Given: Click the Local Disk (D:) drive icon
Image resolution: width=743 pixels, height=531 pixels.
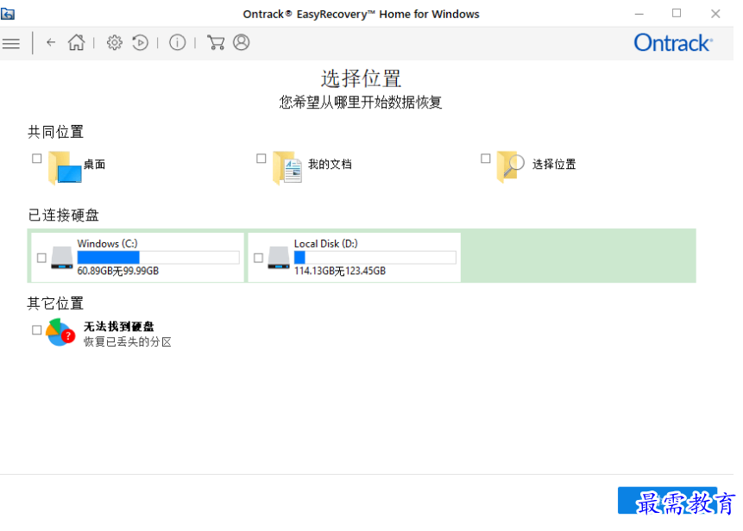Looking at the screenshot, I should tap(279, 258).
